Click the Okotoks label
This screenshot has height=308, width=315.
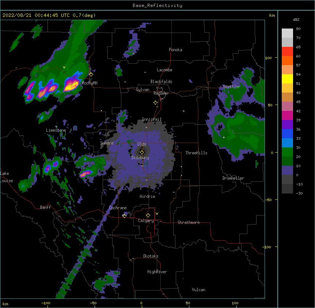click(x=151, y=256)
